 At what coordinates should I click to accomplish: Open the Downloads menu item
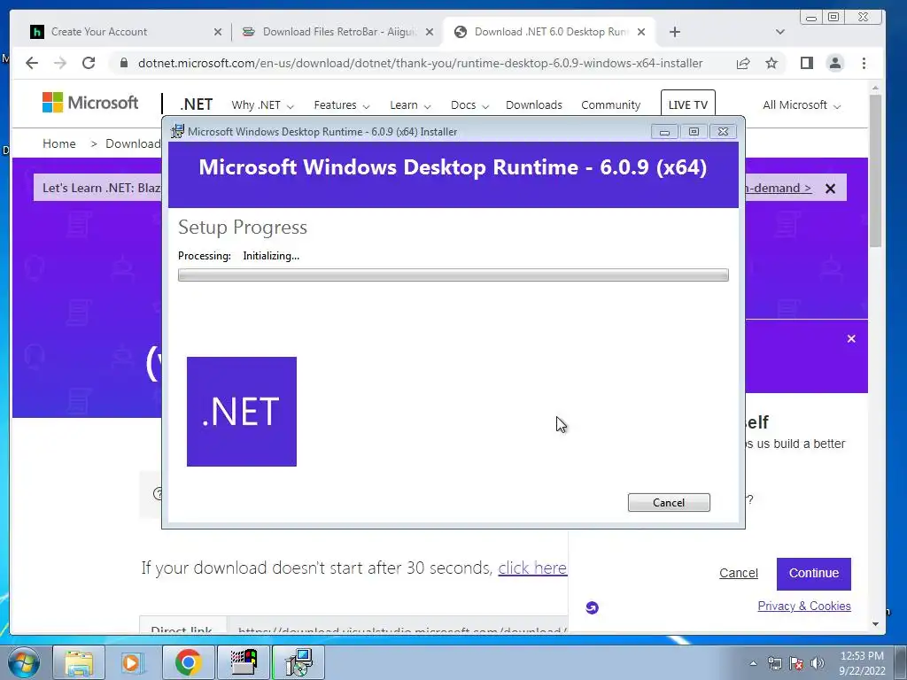pos(533,105)
